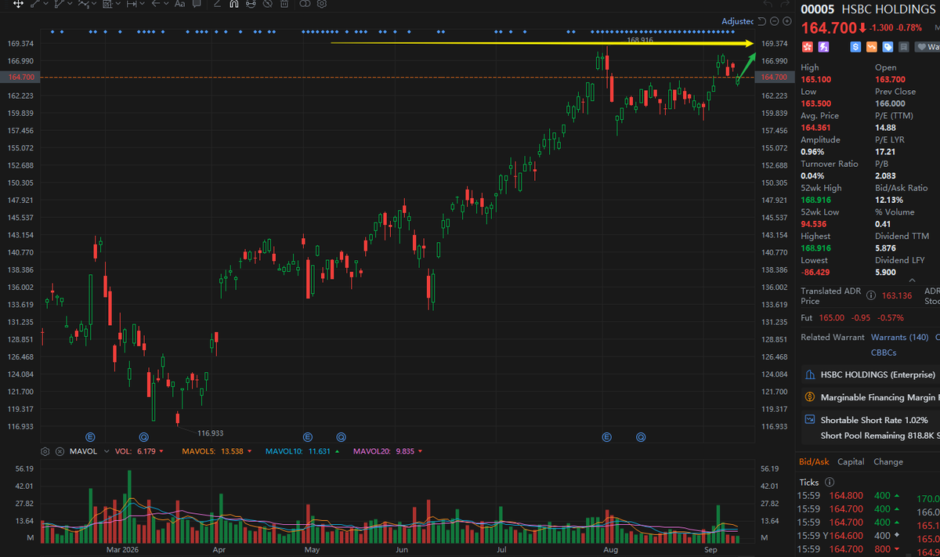The image size is (940, 557).
Task: Open drawing toolbar settings gear
Action: [x=322, y=4]
